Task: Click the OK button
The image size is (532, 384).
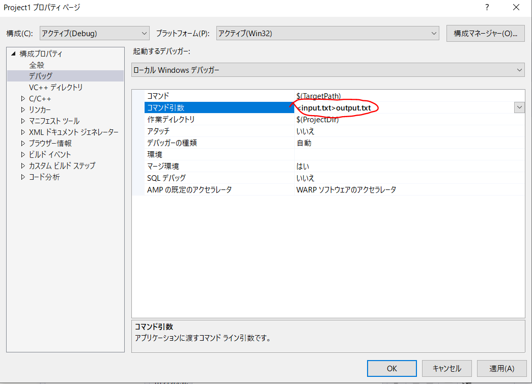Action: [x=391, y=368]
